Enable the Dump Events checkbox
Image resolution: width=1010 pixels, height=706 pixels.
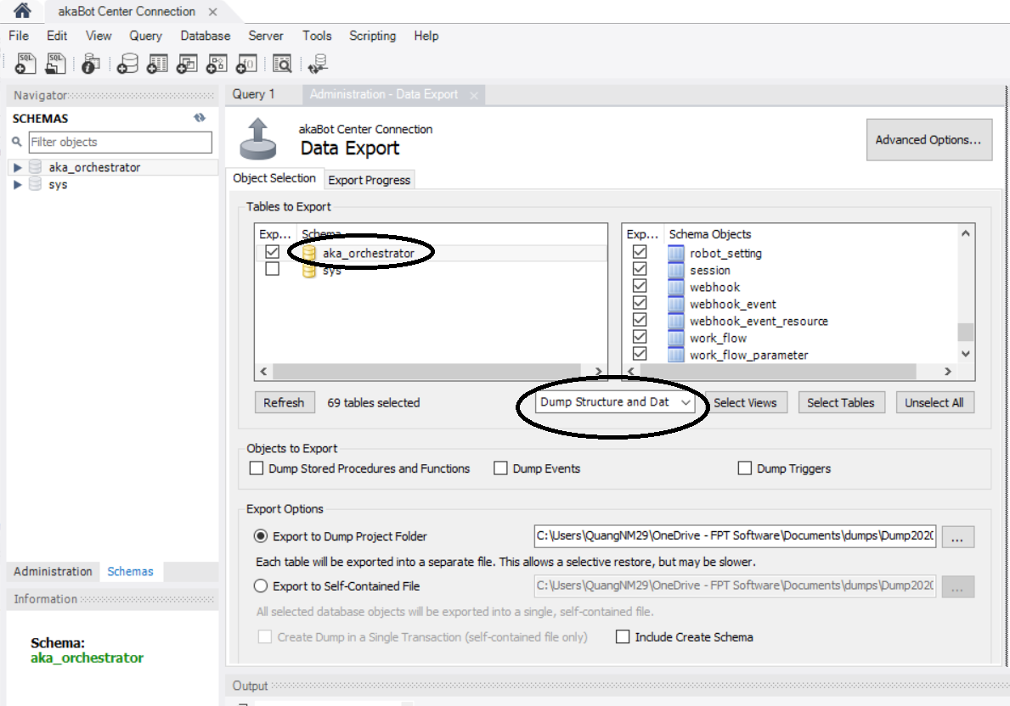pos(500,468)
